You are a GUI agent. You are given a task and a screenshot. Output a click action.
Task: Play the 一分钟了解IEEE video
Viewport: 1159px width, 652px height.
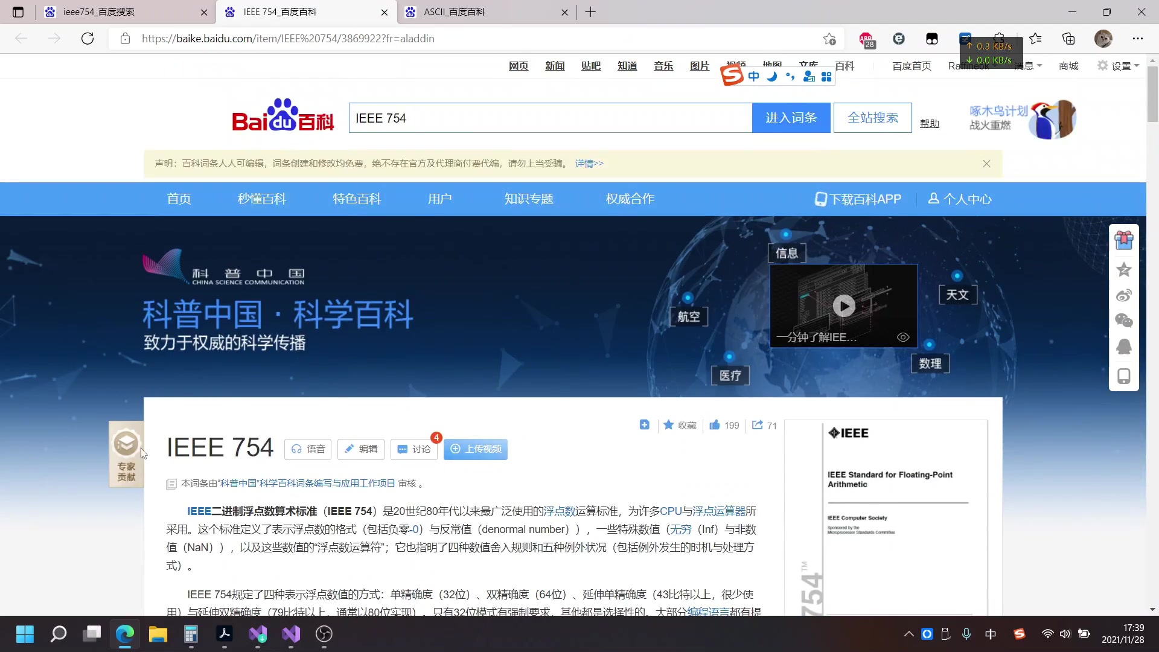[843, 306]
